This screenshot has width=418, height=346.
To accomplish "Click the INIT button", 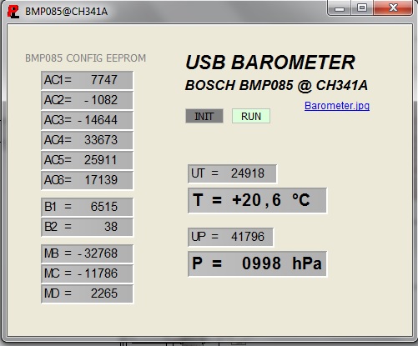I will tap(204, 116).
